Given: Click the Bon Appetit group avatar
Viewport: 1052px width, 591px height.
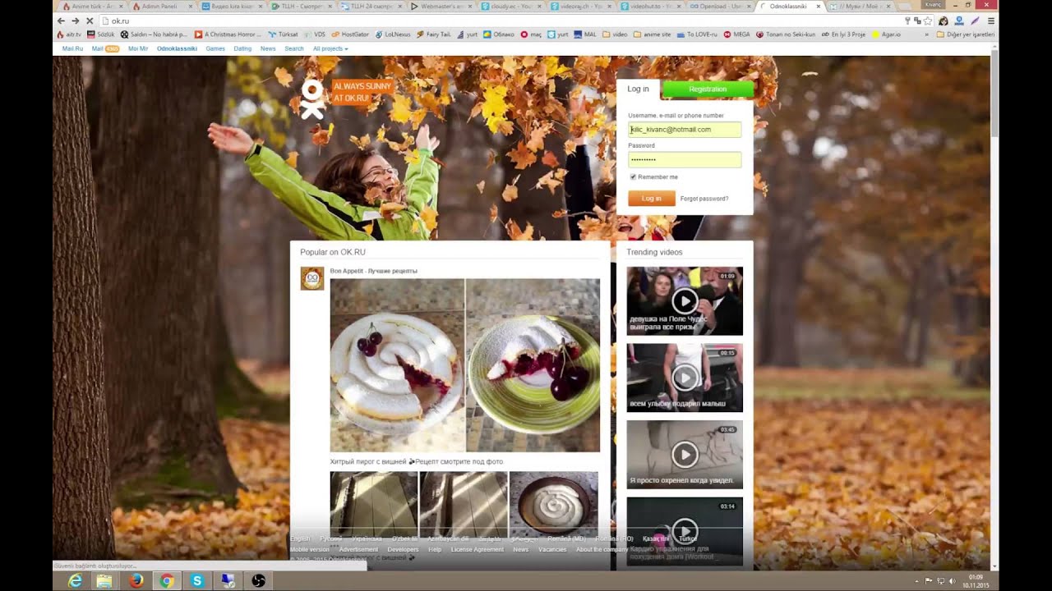Looking at the screenshot, I should pos(312,278).
